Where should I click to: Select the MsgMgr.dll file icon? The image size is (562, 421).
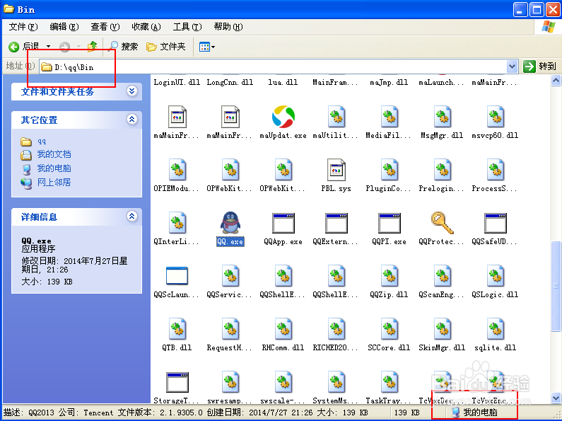443,117
